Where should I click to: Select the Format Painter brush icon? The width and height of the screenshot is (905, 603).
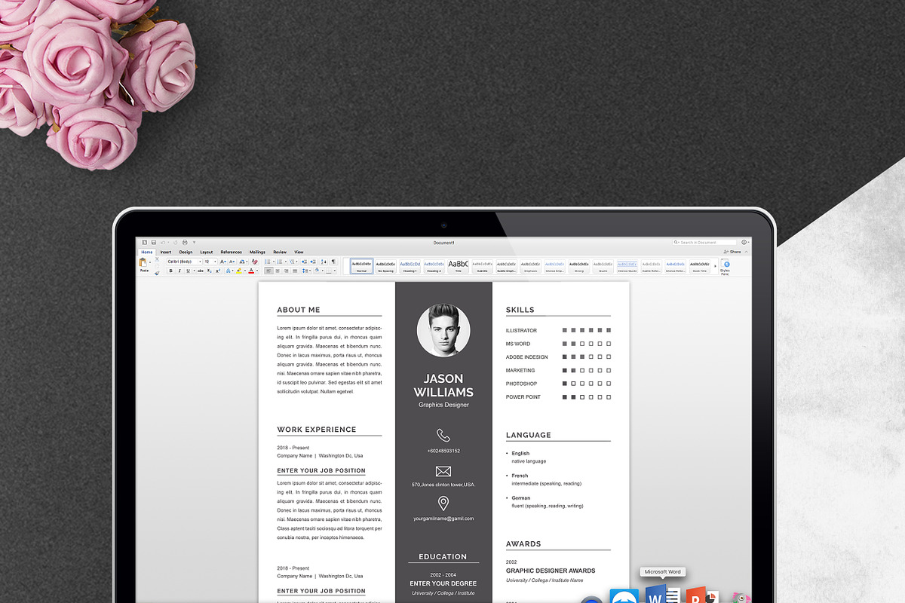(x=157, y=273)
